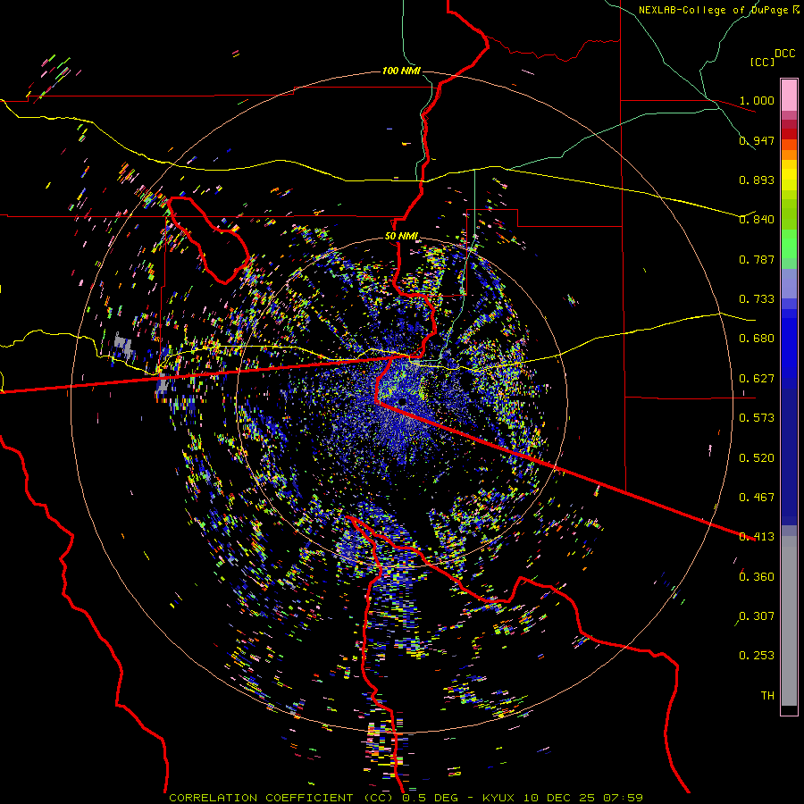Select the 0.307 scale value
The height and width of the screenshot is (804, 804).
757,616
